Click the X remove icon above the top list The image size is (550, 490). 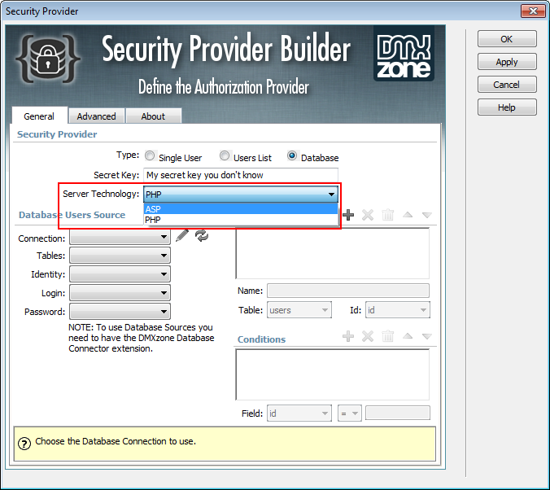(x=368, y=215)
